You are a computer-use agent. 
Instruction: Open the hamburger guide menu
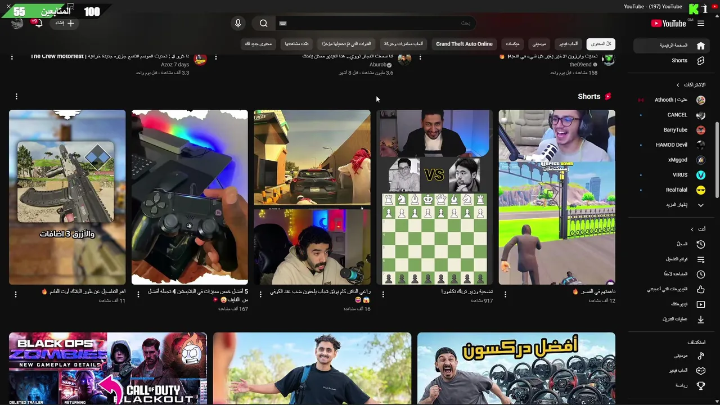tap(701, 23)
